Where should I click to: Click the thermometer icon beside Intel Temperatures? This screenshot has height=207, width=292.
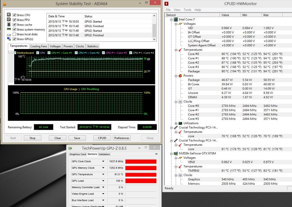tap(180, 50)
